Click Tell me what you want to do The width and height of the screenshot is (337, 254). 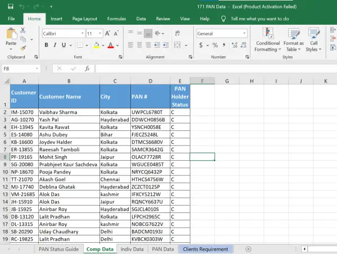[259, 19]
